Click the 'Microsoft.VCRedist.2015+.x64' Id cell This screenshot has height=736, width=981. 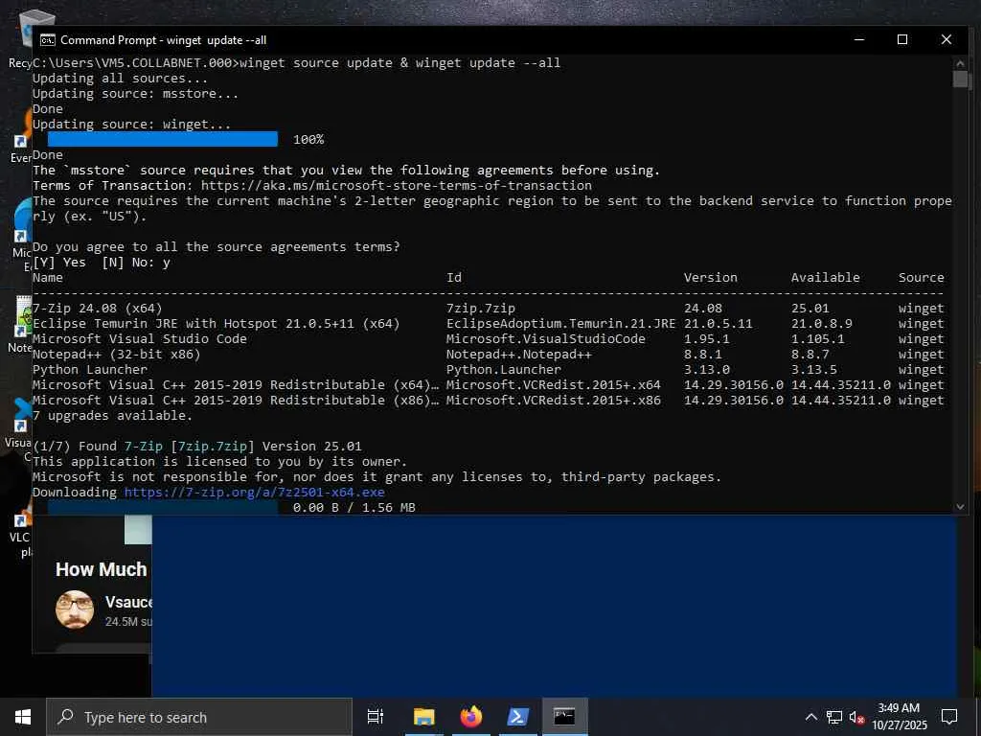coord(553,385)
